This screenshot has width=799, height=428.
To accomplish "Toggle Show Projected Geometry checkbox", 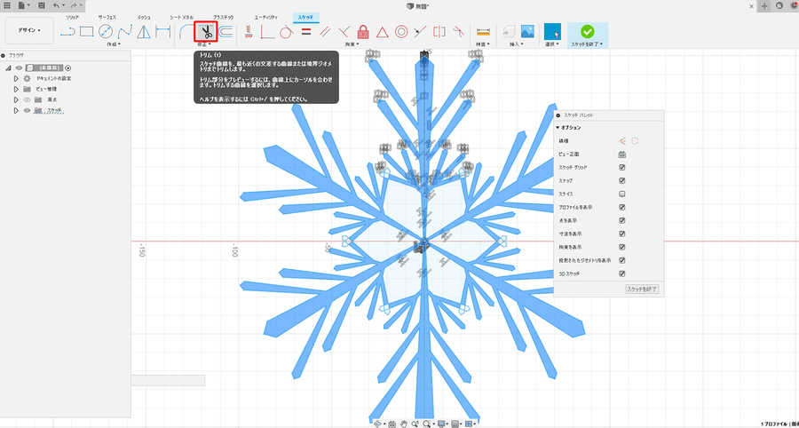I will [622, 260].
